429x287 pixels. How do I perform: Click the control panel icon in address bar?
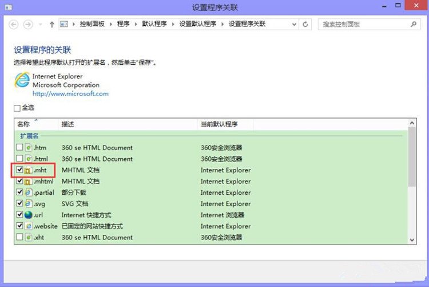click(64, 24)
